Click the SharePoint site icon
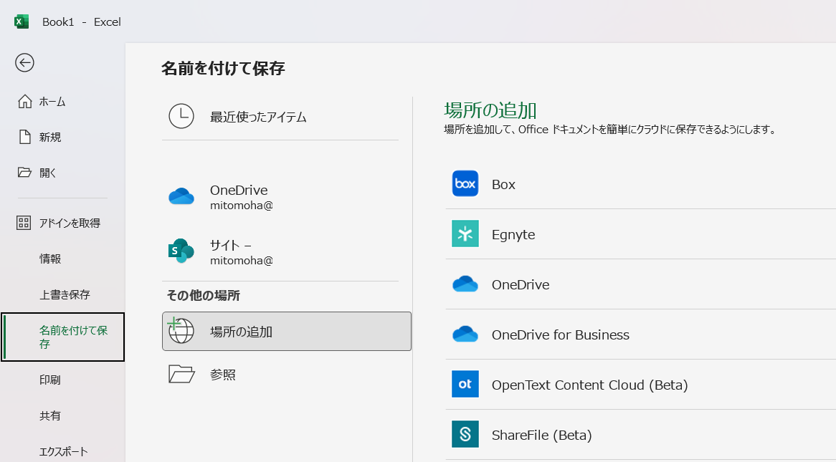The image size is (836, 462). pyautogui.click(x=181, y=251)
